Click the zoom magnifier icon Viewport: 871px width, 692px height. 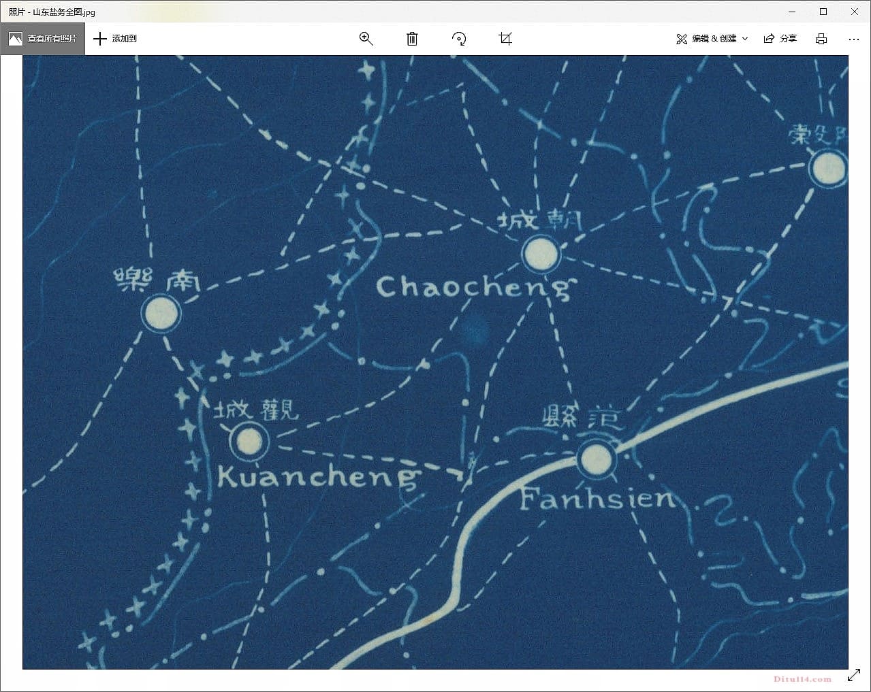(366, 39)
